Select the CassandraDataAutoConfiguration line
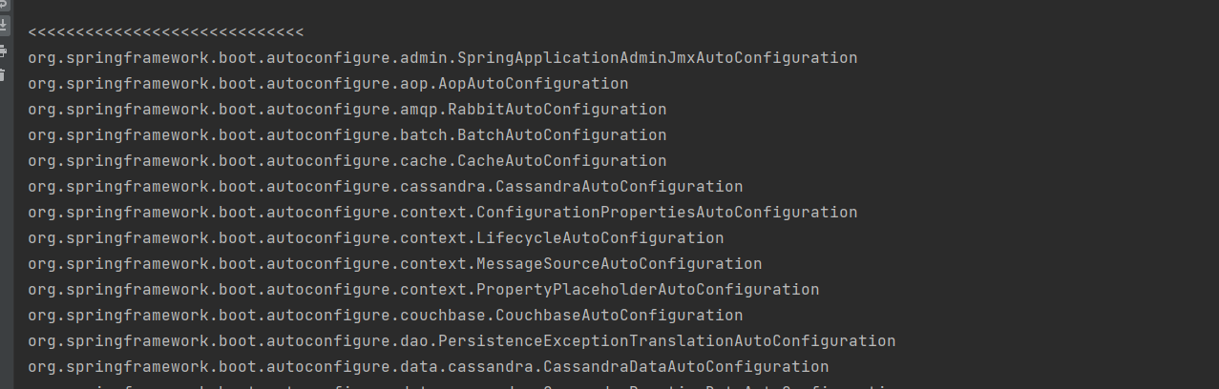1219x389 pixels. (429, 367)
